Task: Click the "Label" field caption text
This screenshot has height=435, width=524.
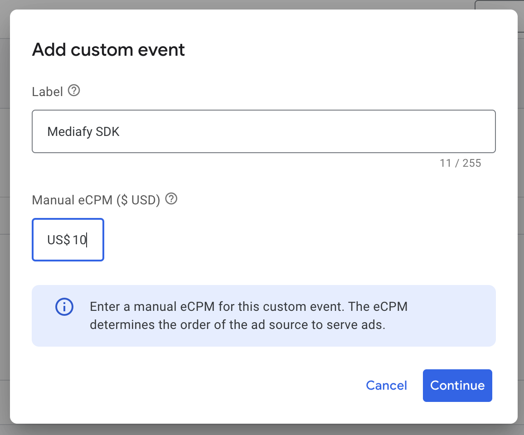Action: click(47, 92)
